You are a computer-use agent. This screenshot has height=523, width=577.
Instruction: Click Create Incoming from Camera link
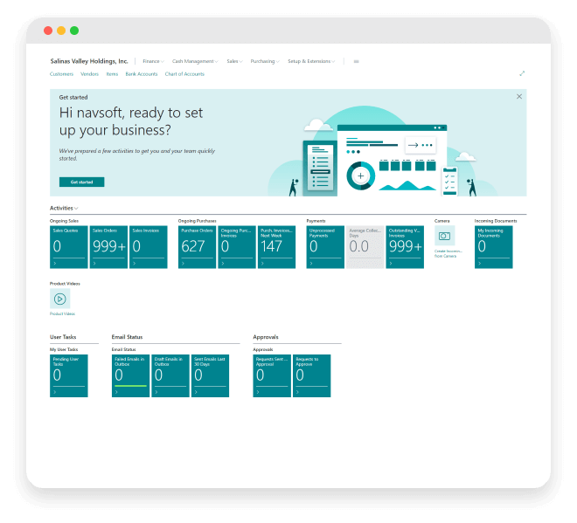(448, 253)
